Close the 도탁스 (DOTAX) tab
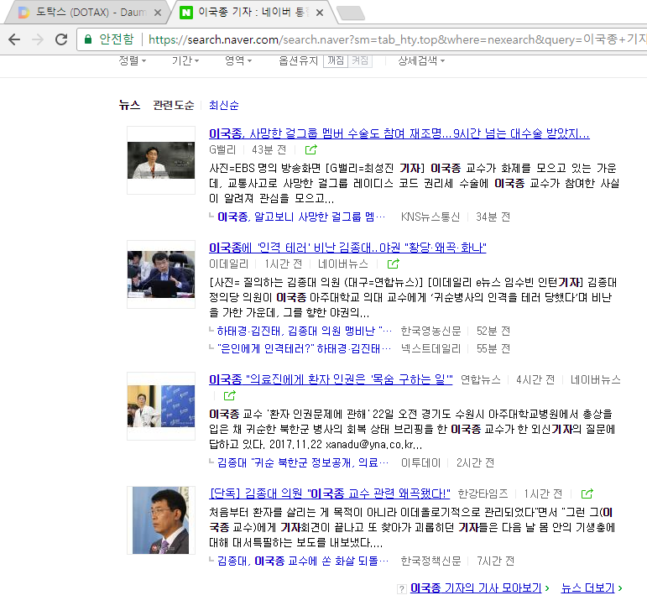Viewport: 647px width, 611px height. point(158,13)
